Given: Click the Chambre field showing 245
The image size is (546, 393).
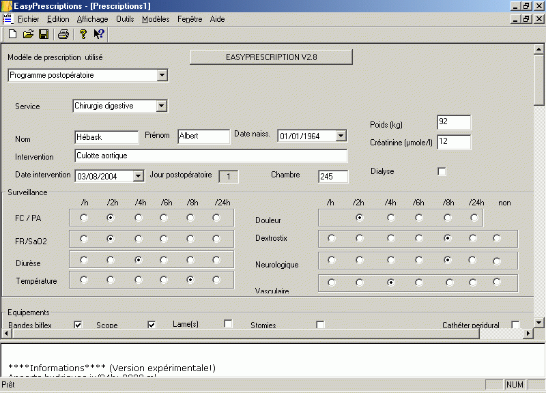Looking at the screenshot, I should pos(333,177).
